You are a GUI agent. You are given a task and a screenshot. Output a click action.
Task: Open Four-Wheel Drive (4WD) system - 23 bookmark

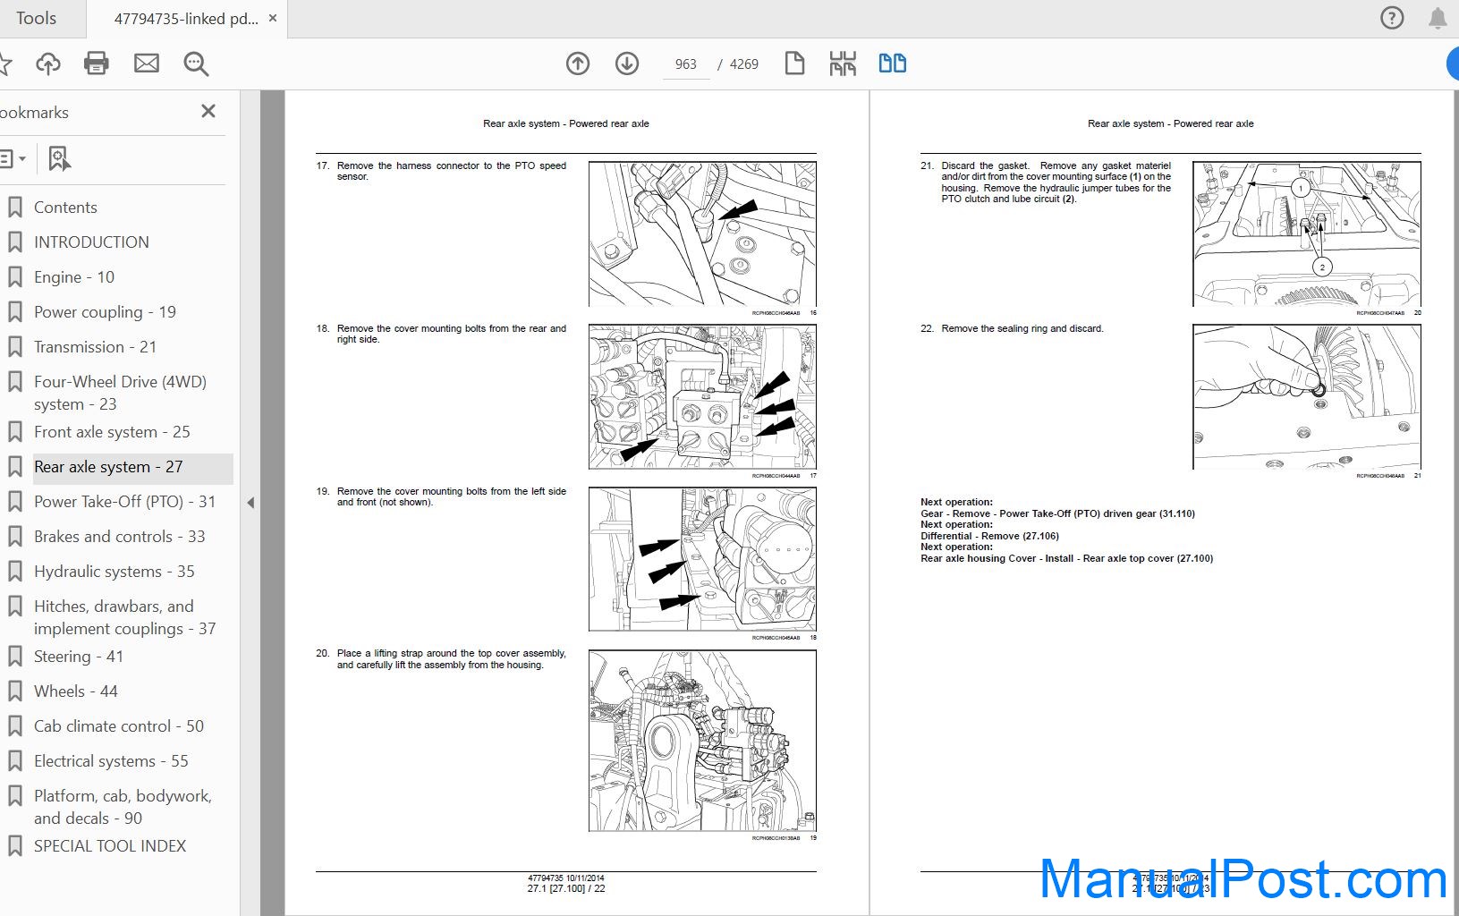(x=120, y=393)
